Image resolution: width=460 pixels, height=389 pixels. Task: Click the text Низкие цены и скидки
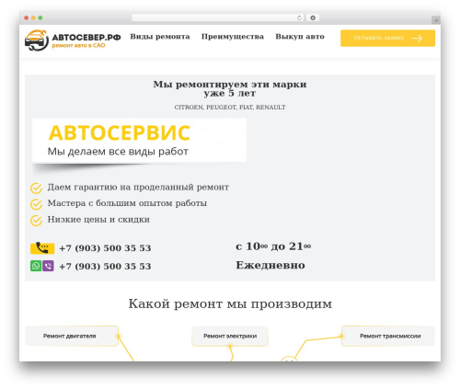98,219
